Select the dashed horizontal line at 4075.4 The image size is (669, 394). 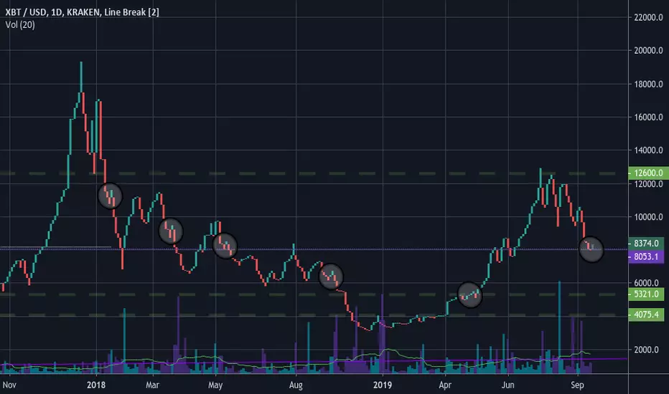click(x=307, y=315)
